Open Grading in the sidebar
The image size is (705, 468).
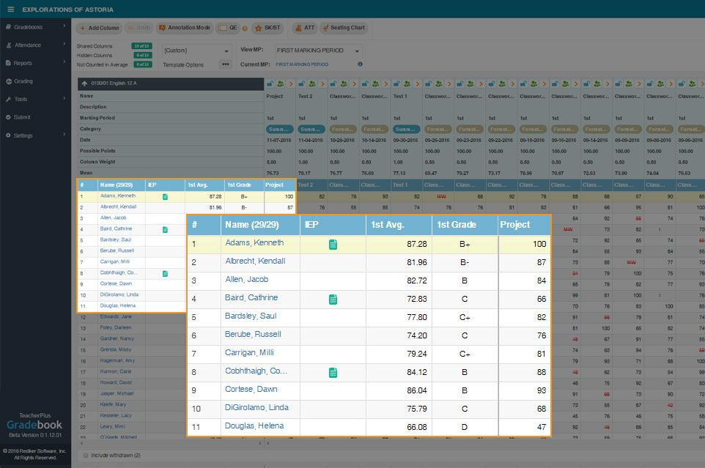pos(23,81)
